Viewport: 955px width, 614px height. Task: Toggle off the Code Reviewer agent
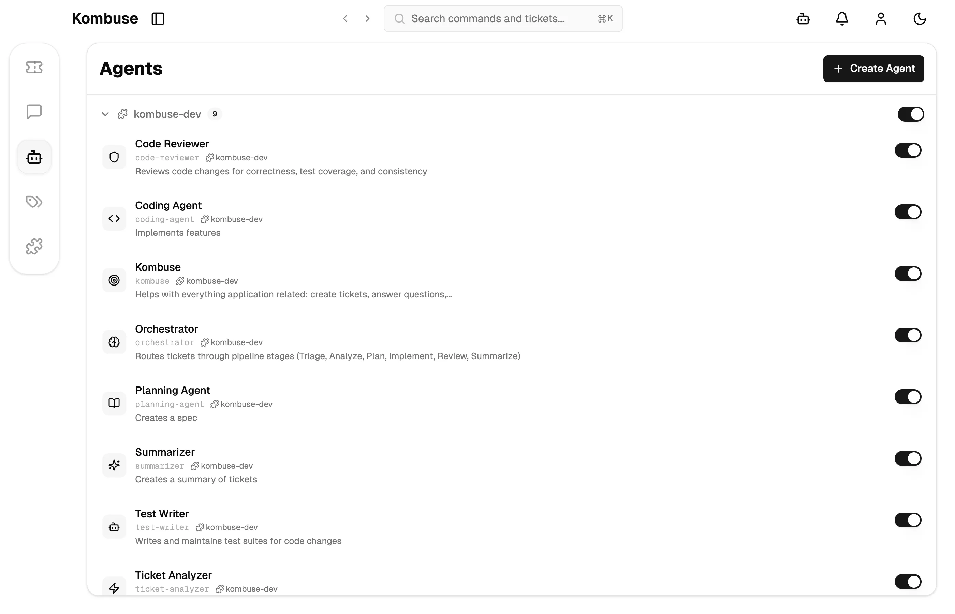coord(908,150)
